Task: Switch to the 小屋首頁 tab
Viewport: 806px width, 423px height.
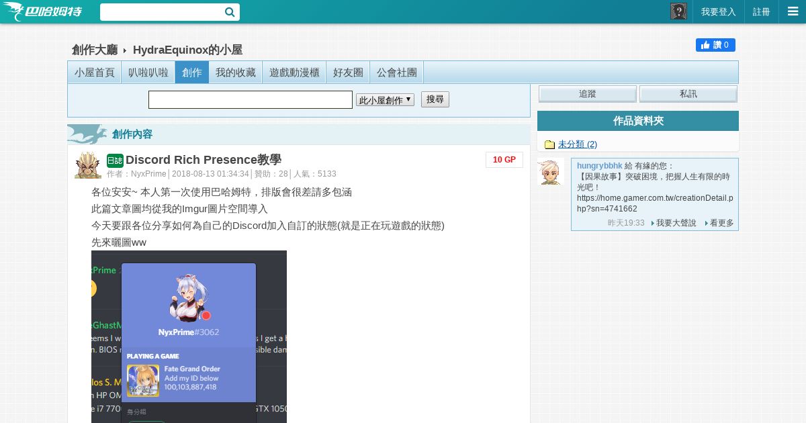Action: click(x=95, y=73)
